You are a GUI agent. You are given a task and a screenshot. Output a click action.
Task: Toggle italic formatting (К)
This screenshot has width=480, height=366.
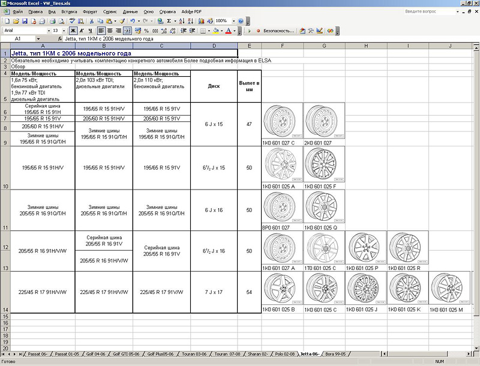[82, 31]
